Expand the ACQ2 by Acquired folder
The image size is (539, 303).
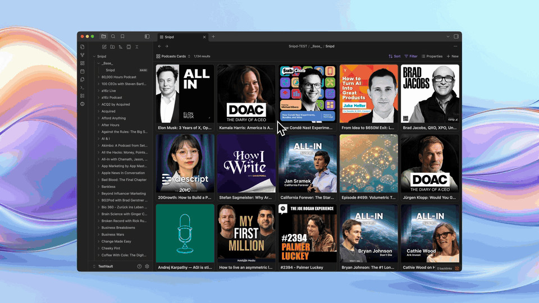tap(98, 104)
